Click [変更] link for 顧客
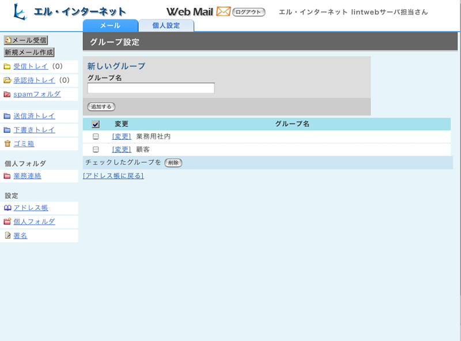The width and height of the screenshot is (461, 341). 122,150
